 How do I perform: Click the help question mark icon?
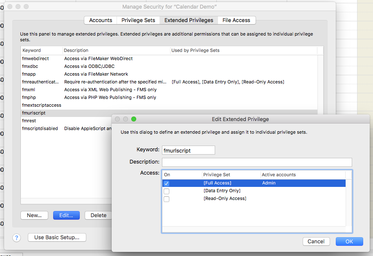(16, 238)
